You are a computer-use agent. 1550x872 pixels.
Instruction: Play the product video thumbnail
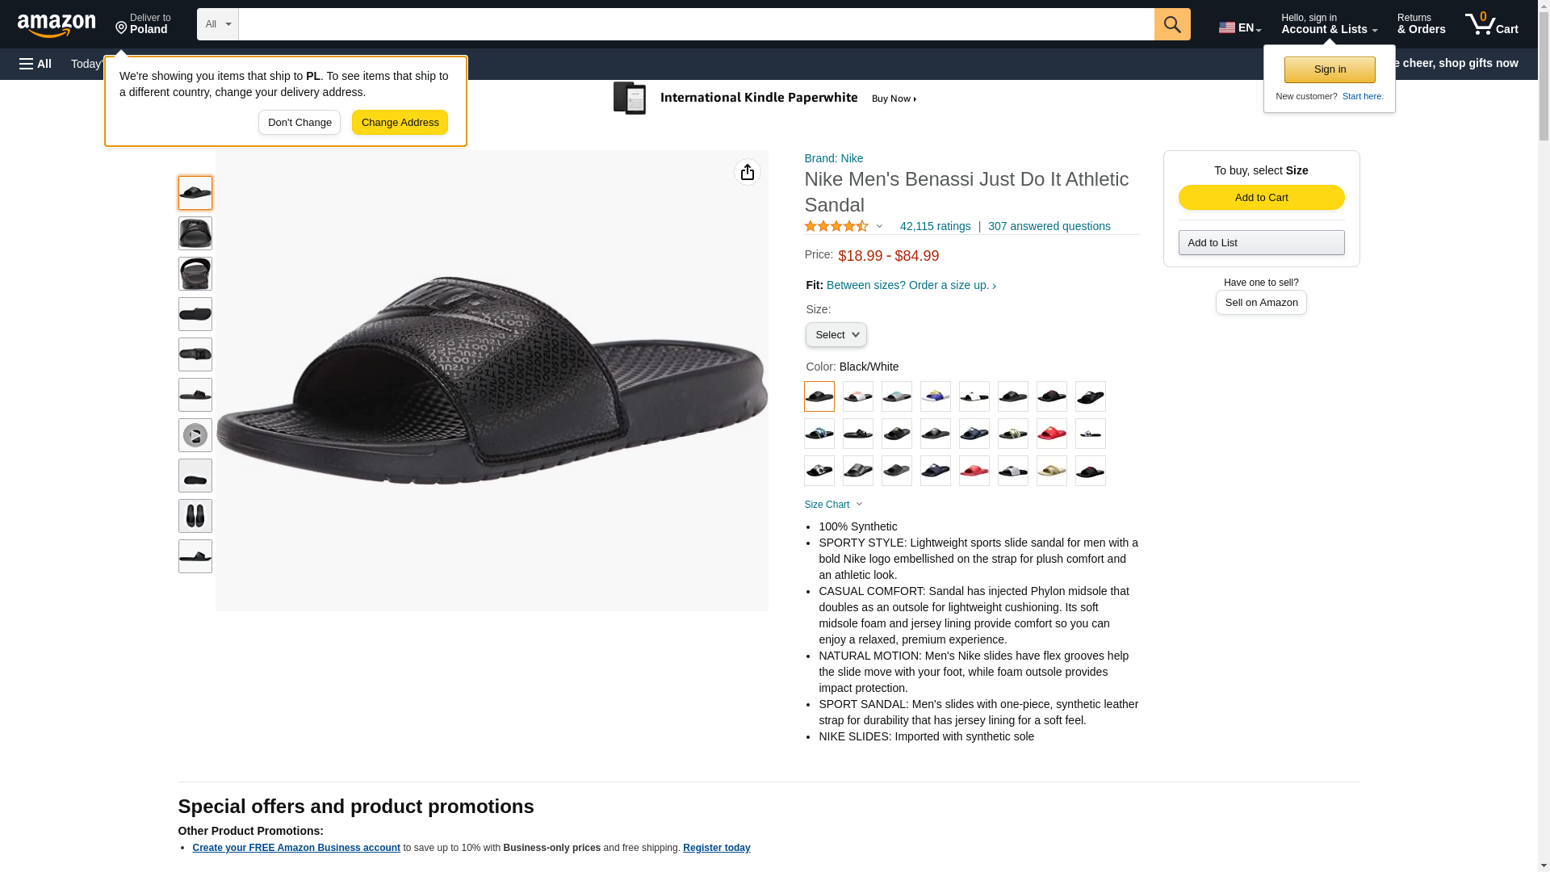(195, 435)
